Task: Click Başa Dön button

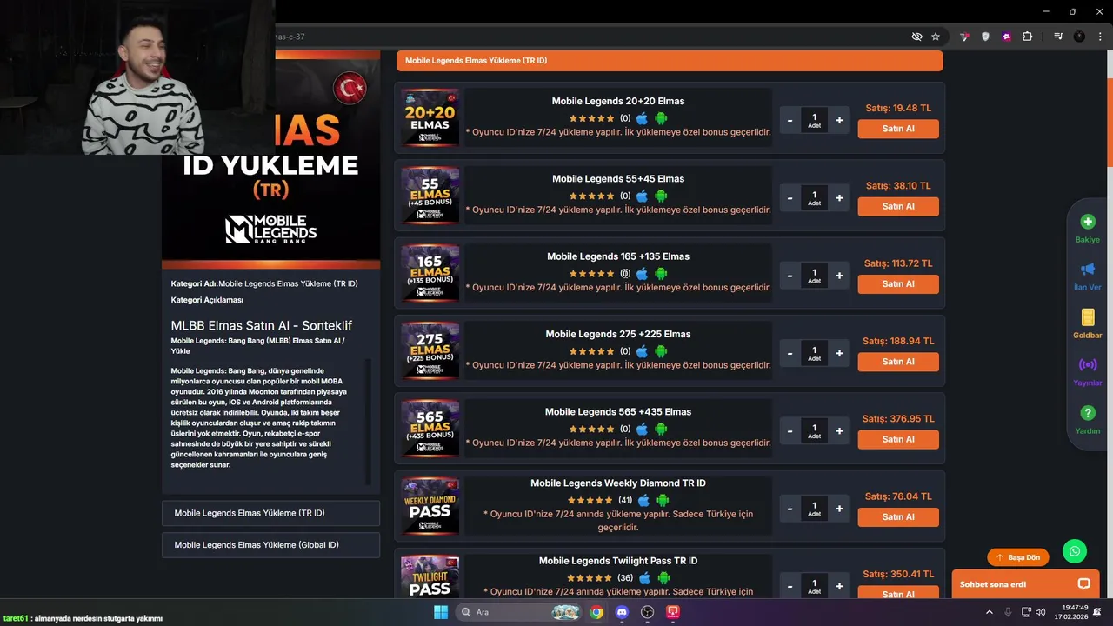Action: click(x=1018, y=557)
